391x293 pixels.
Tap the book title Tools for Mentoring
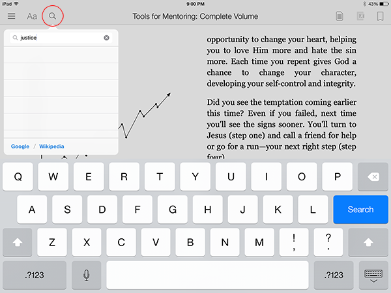point(195,16)
